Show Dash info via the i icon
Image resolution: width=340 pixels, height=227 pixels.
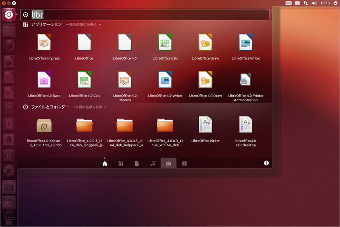click(x=266, y=163)
